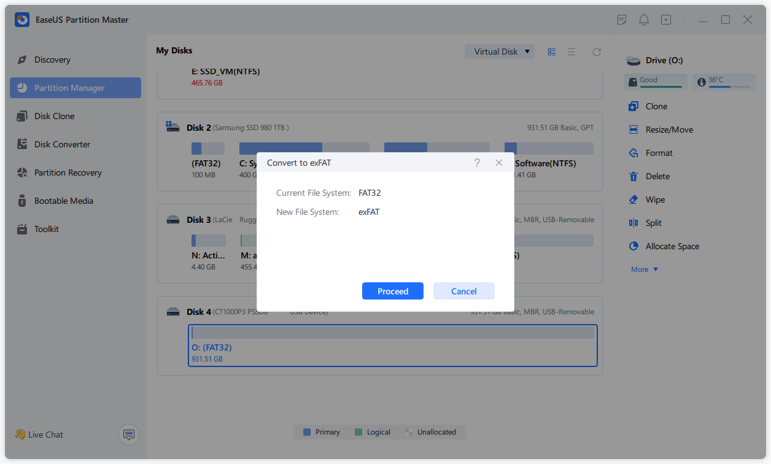Screen dimensions: 771x464
Task: Select Partition Manager in sidebar
Action: point(76,88)
